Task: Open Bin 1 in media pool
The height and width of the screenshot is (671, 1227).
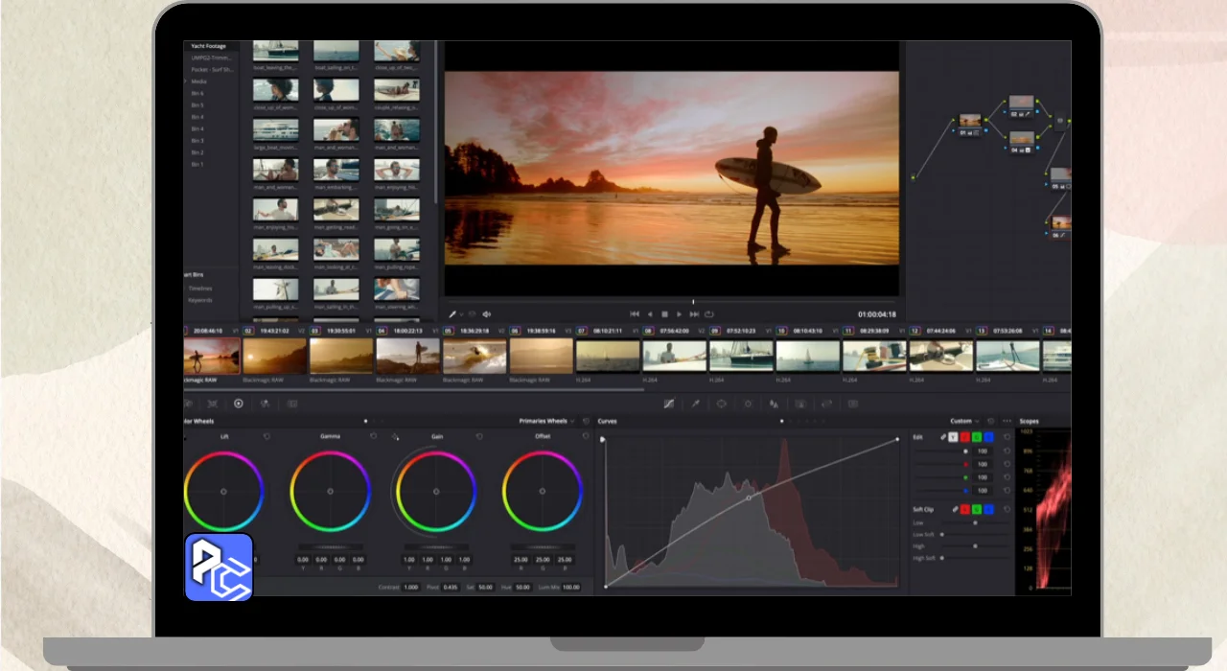Action: point(197,164)
